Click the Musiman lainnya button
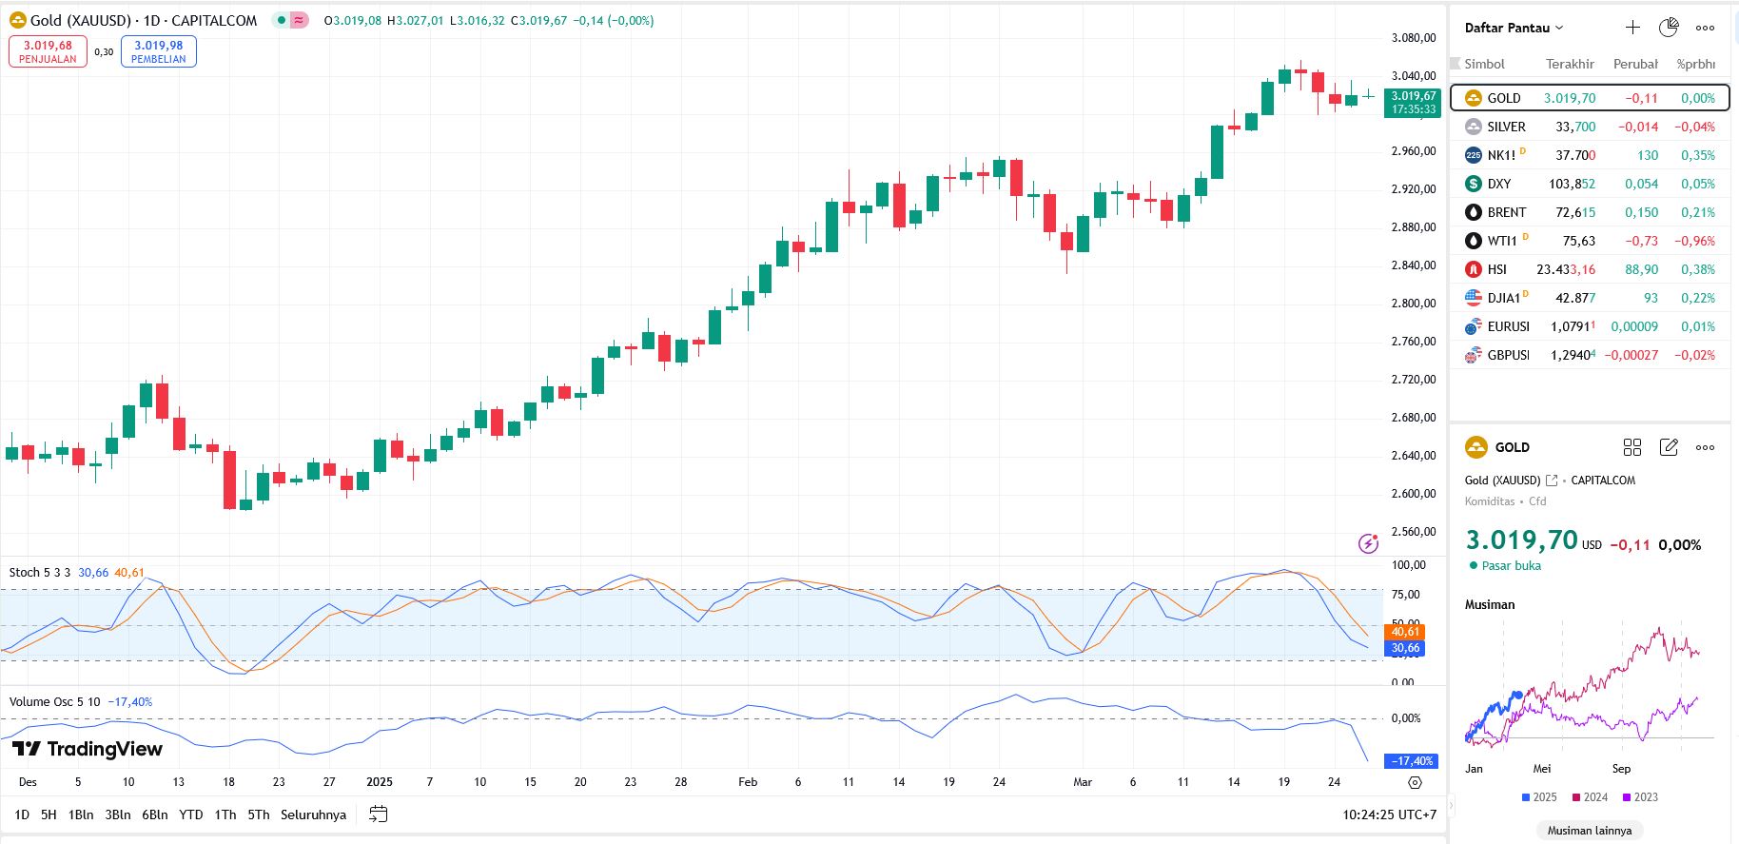1739x844 pixels. [1589, 831]
